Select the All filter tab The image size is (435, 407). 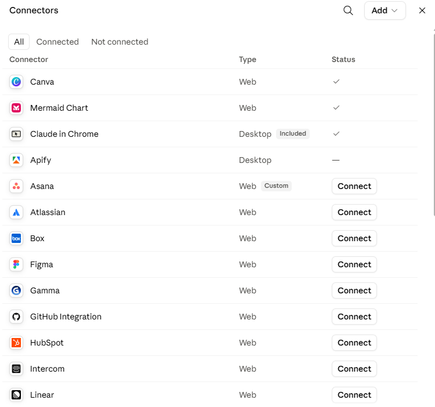[x=19, y=42]
